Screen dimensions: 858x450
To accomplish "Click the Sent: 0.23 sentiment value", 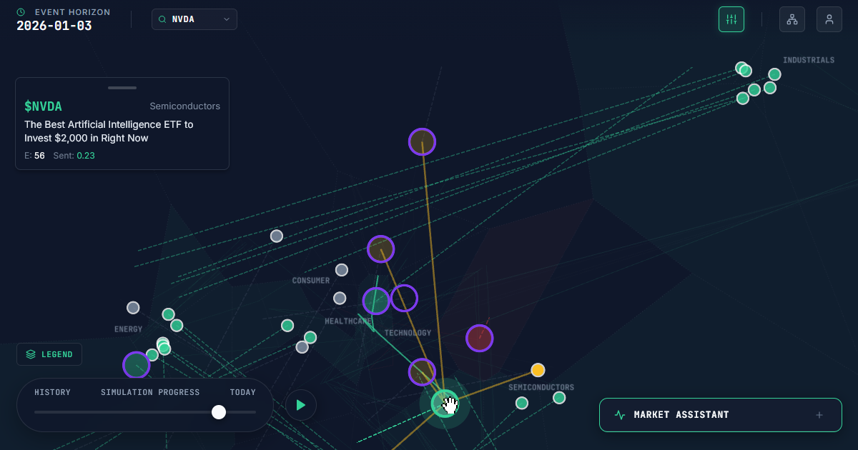I will (74, 155).
